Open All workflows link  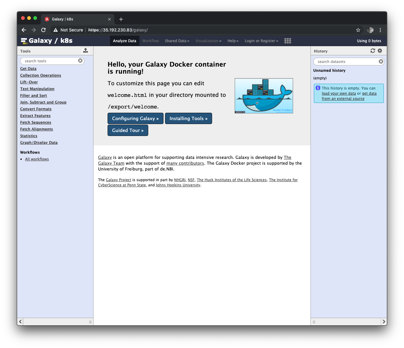tap(37, 159)
